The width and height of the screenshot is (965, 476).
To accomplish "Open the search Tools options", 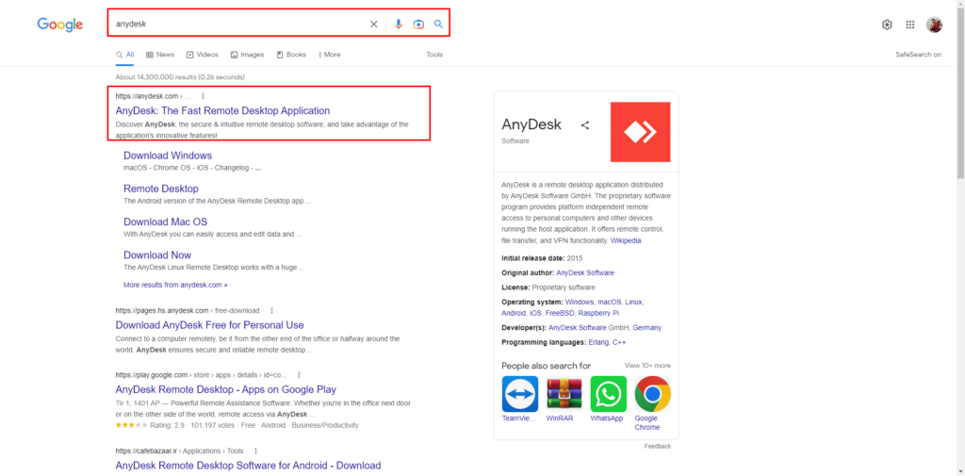I will tap(434, 55).
